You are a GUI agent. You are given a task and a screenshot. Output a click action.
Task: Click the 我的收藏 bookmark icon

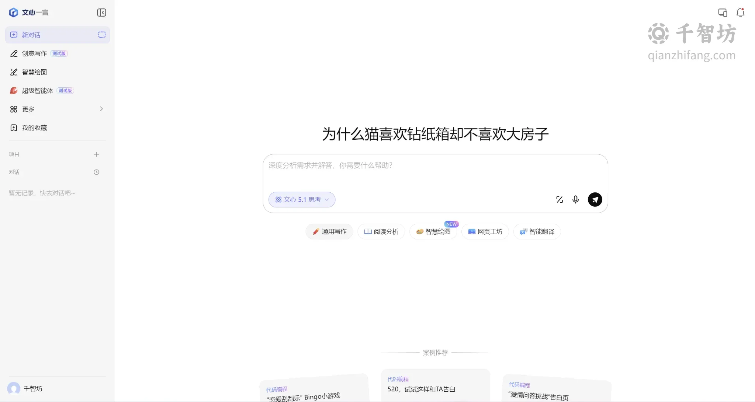tap(14, 128)
